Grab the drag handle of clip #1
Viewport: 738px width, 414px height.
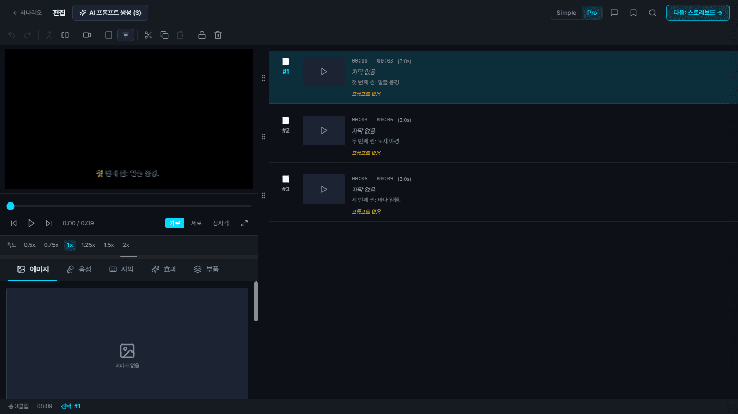point(263,78)
